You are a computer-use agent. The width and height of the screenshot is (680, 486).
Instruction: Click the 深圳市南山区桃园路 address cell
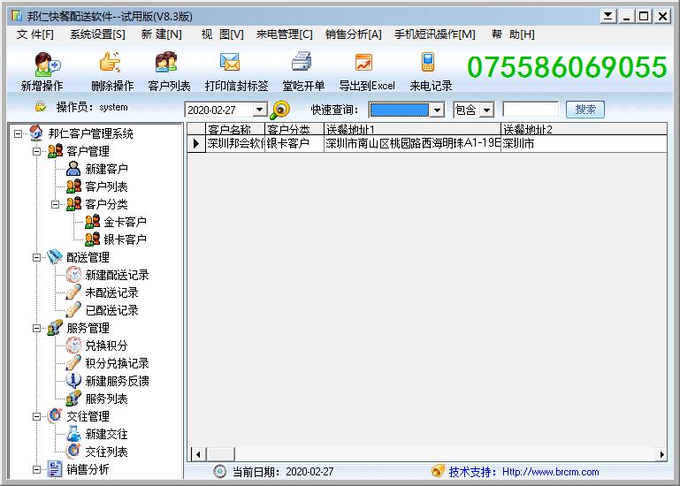coord(412,143)
